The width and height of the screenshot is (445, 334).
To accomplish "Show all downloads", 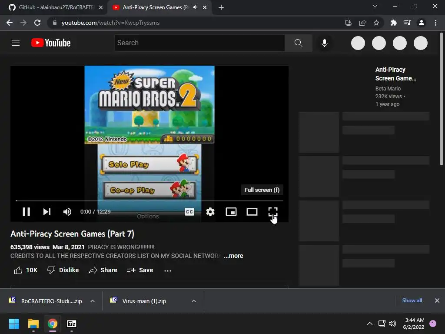I will pyautogui.click(x=412, y=301).
